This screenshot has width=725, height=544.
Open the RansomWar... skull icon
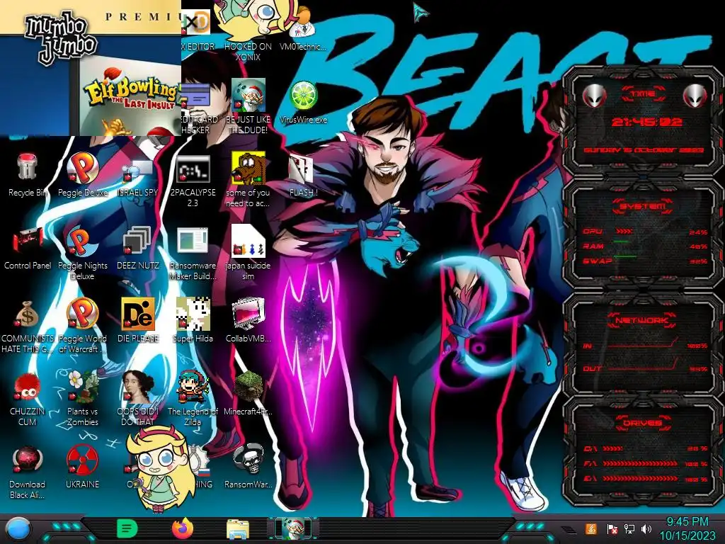pyautogui.click(x=248, y=467)
